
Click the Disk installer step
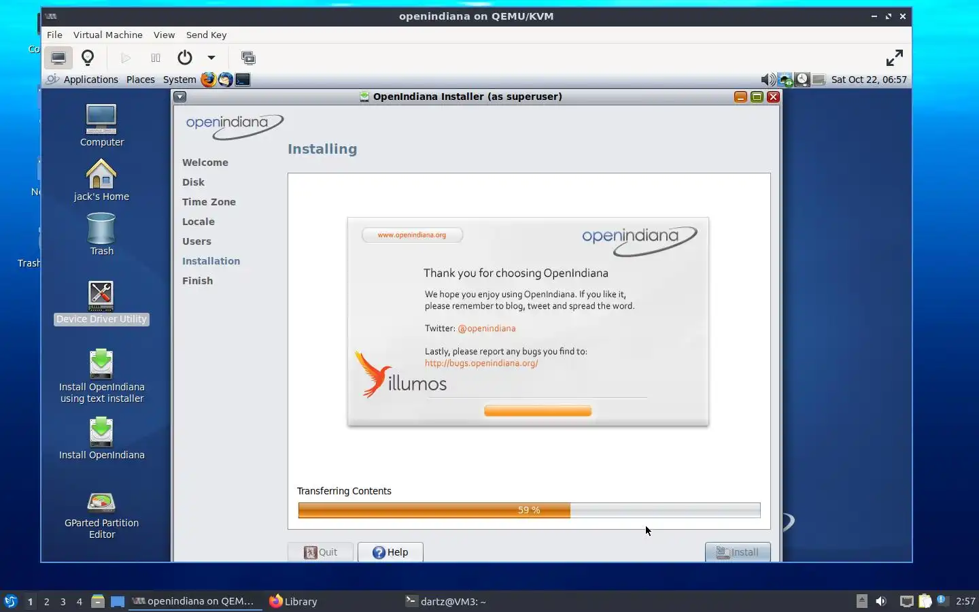pyautogui.click(x=193, y=182)
